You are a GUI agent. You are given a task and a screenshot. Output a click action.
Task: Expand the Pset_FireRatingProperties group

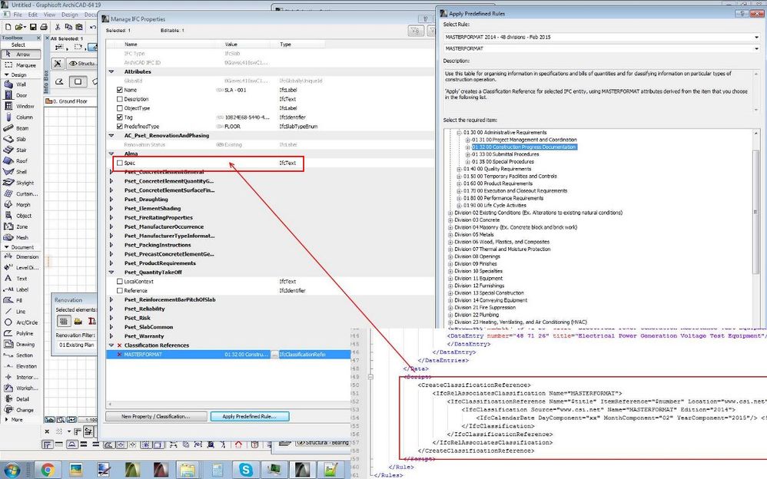tap(111, 217)
